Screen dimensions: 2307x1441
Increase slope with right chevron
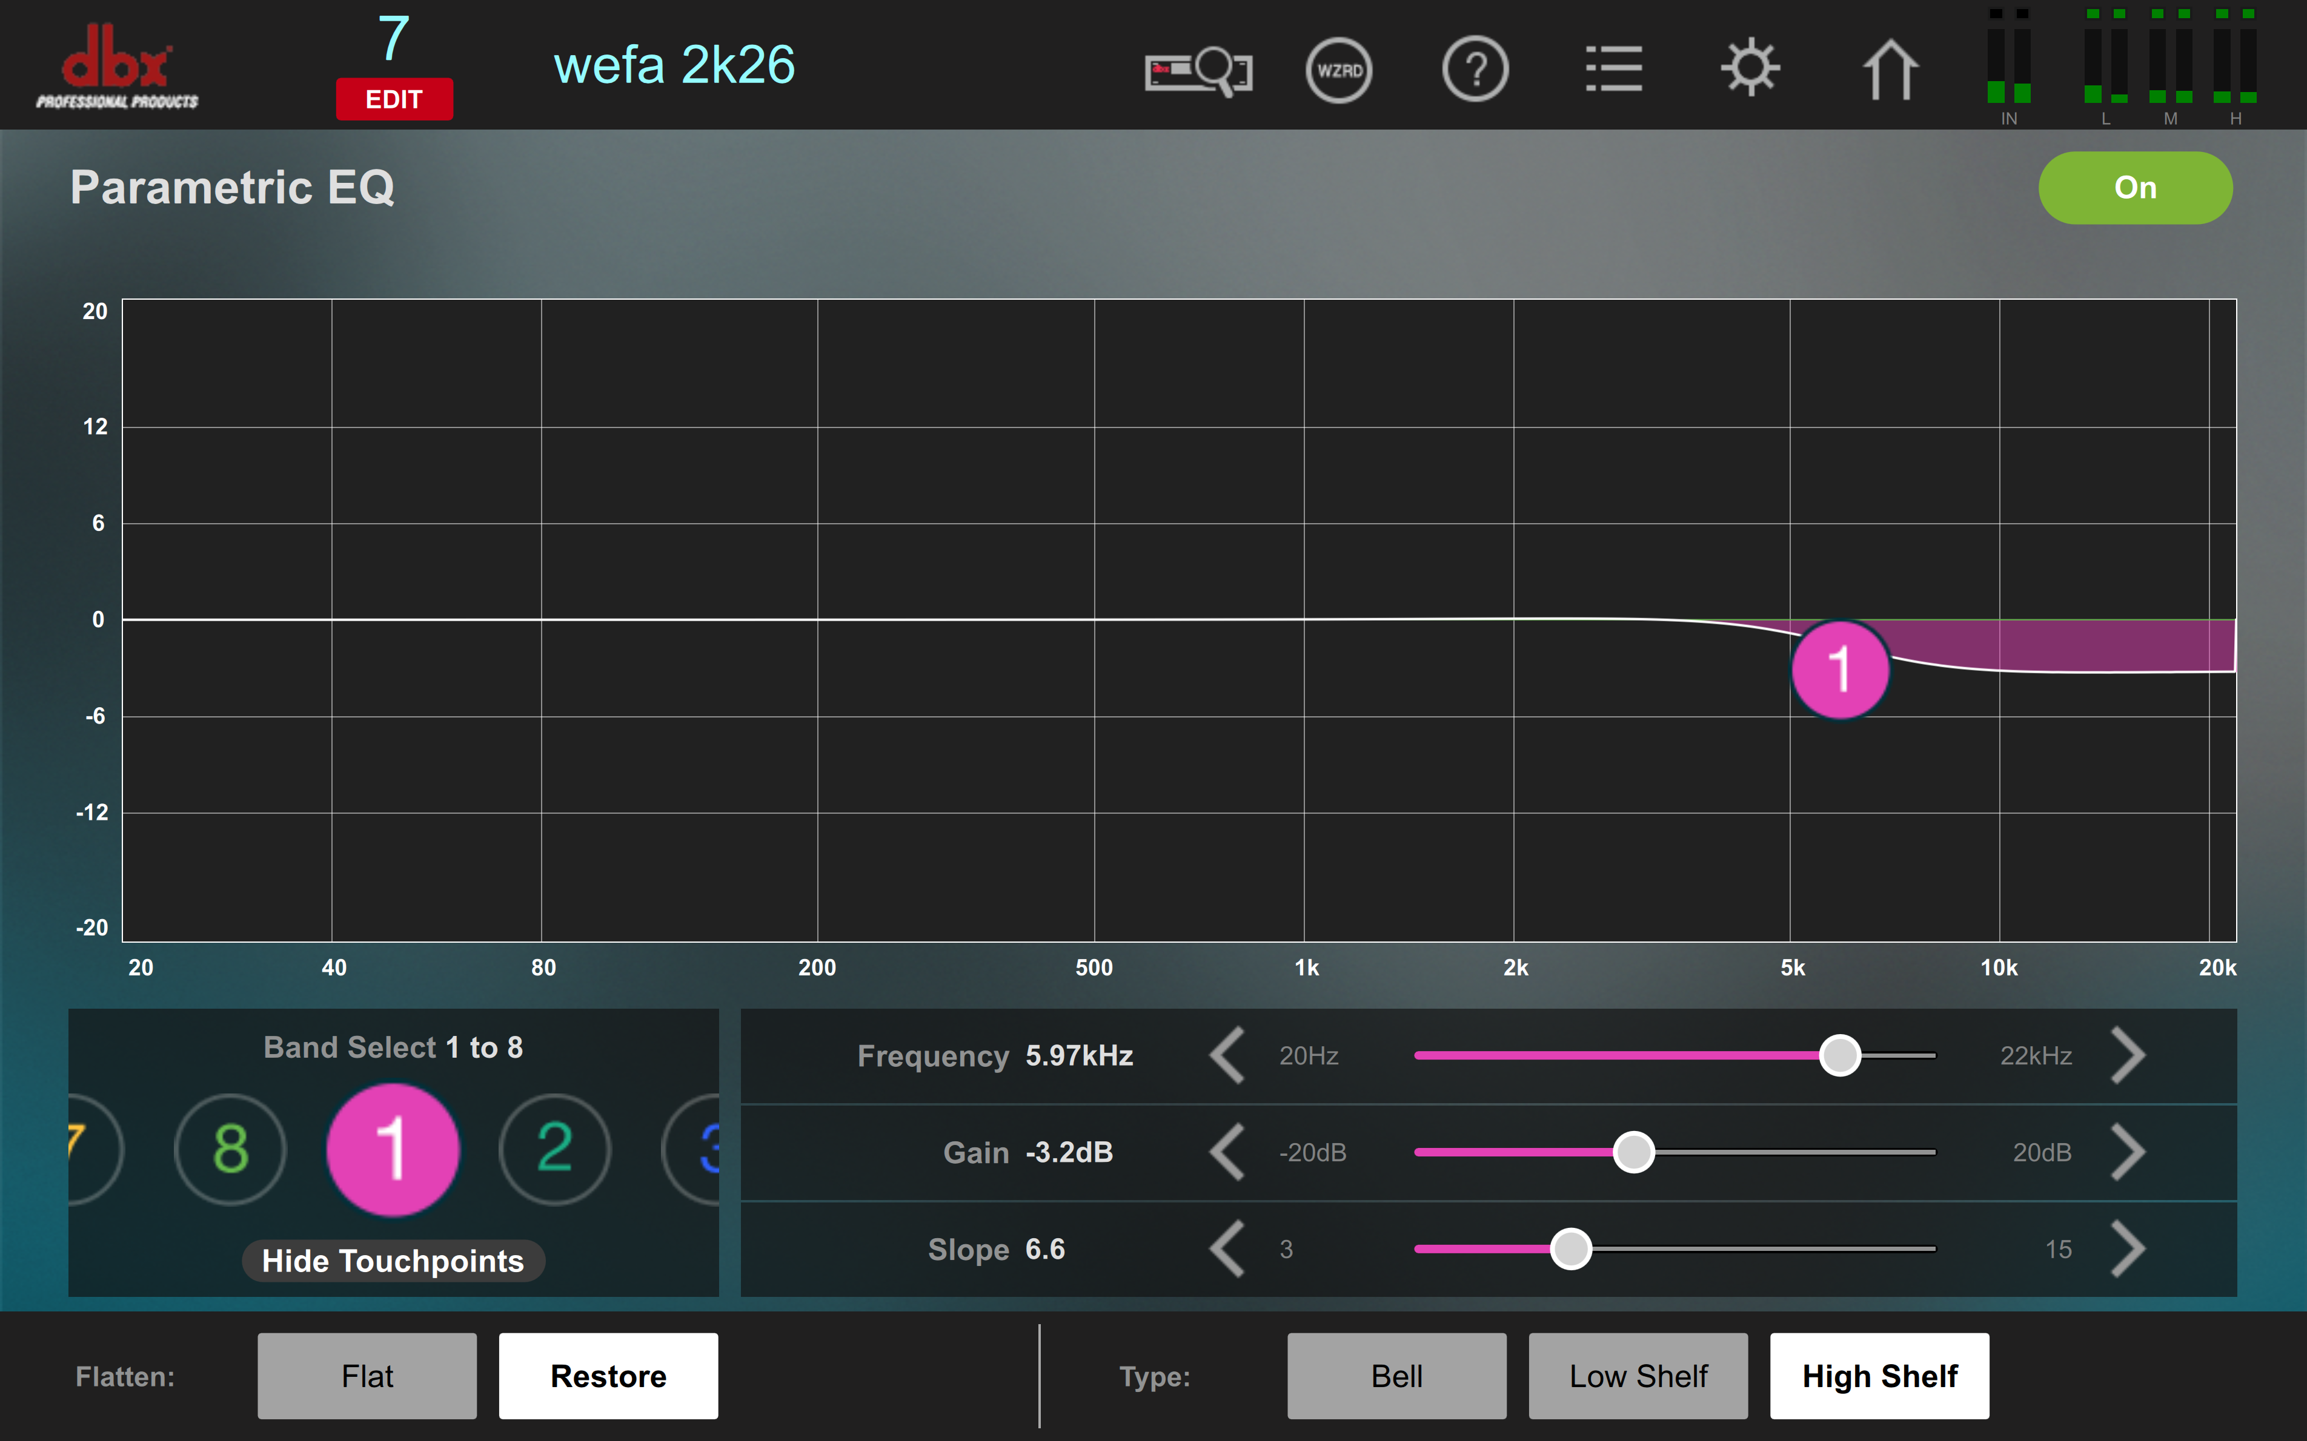[2128, 1248]
